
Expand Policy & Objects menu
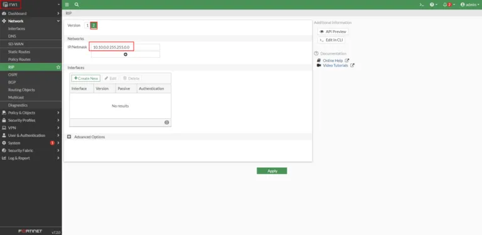point(31,112)
